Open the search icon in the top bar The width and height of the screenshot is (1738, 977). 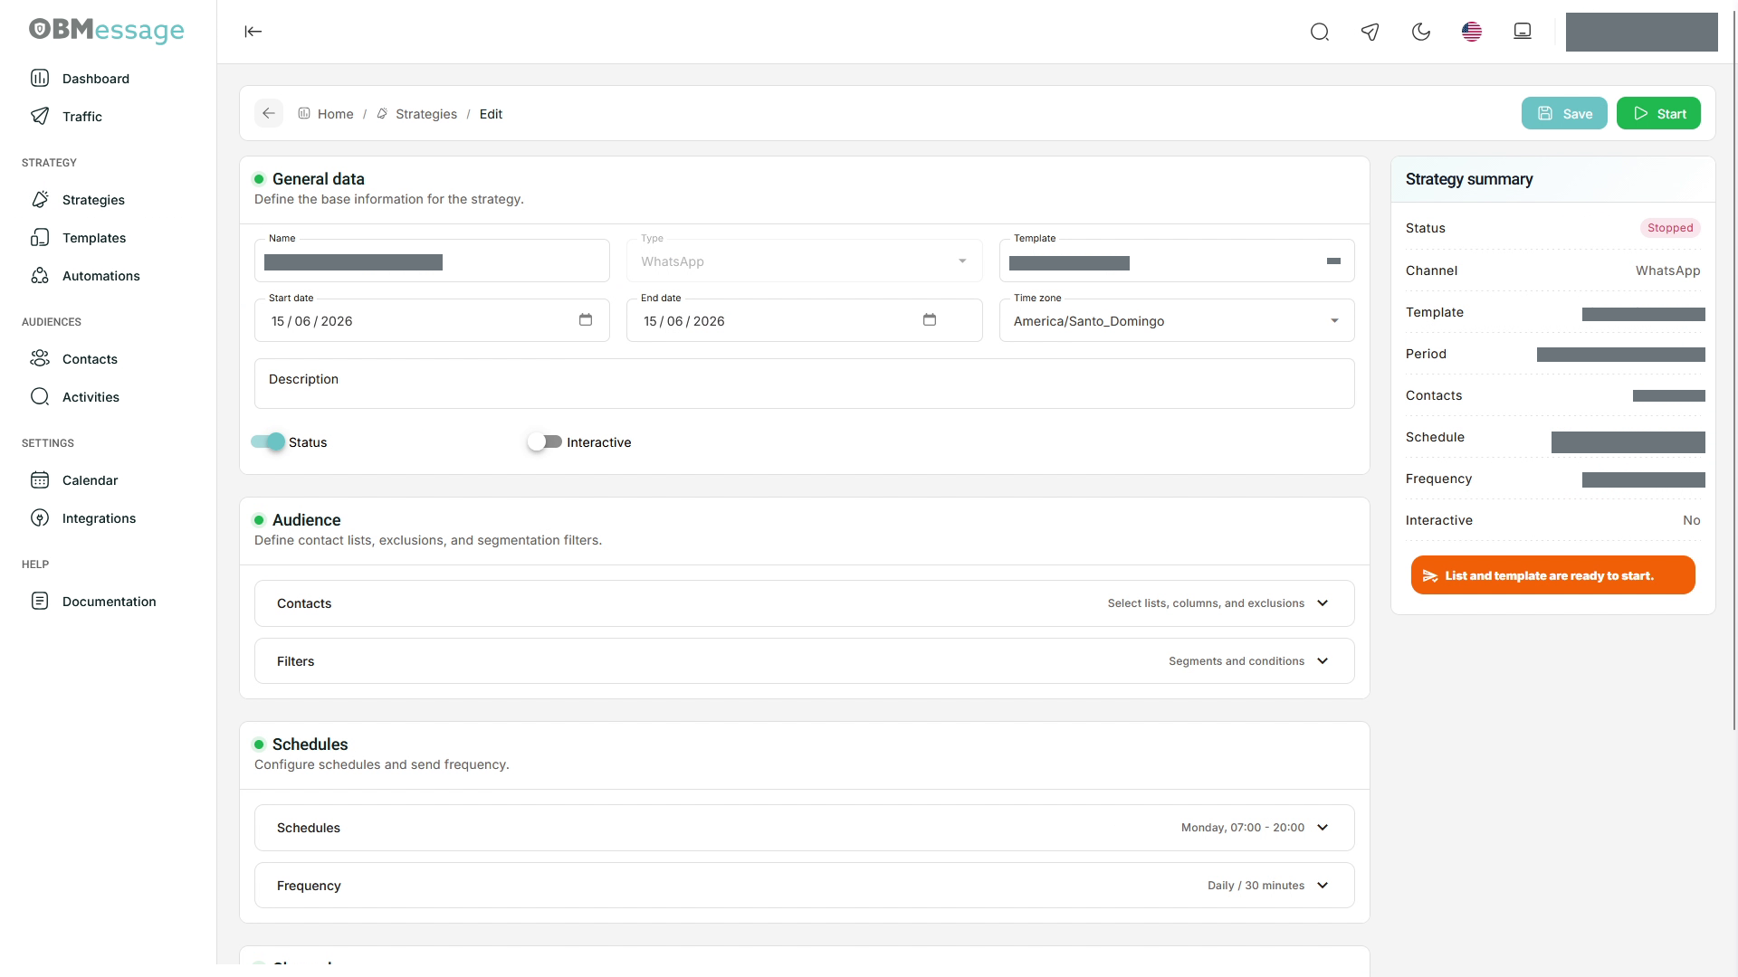click(x=1320, y=33)
